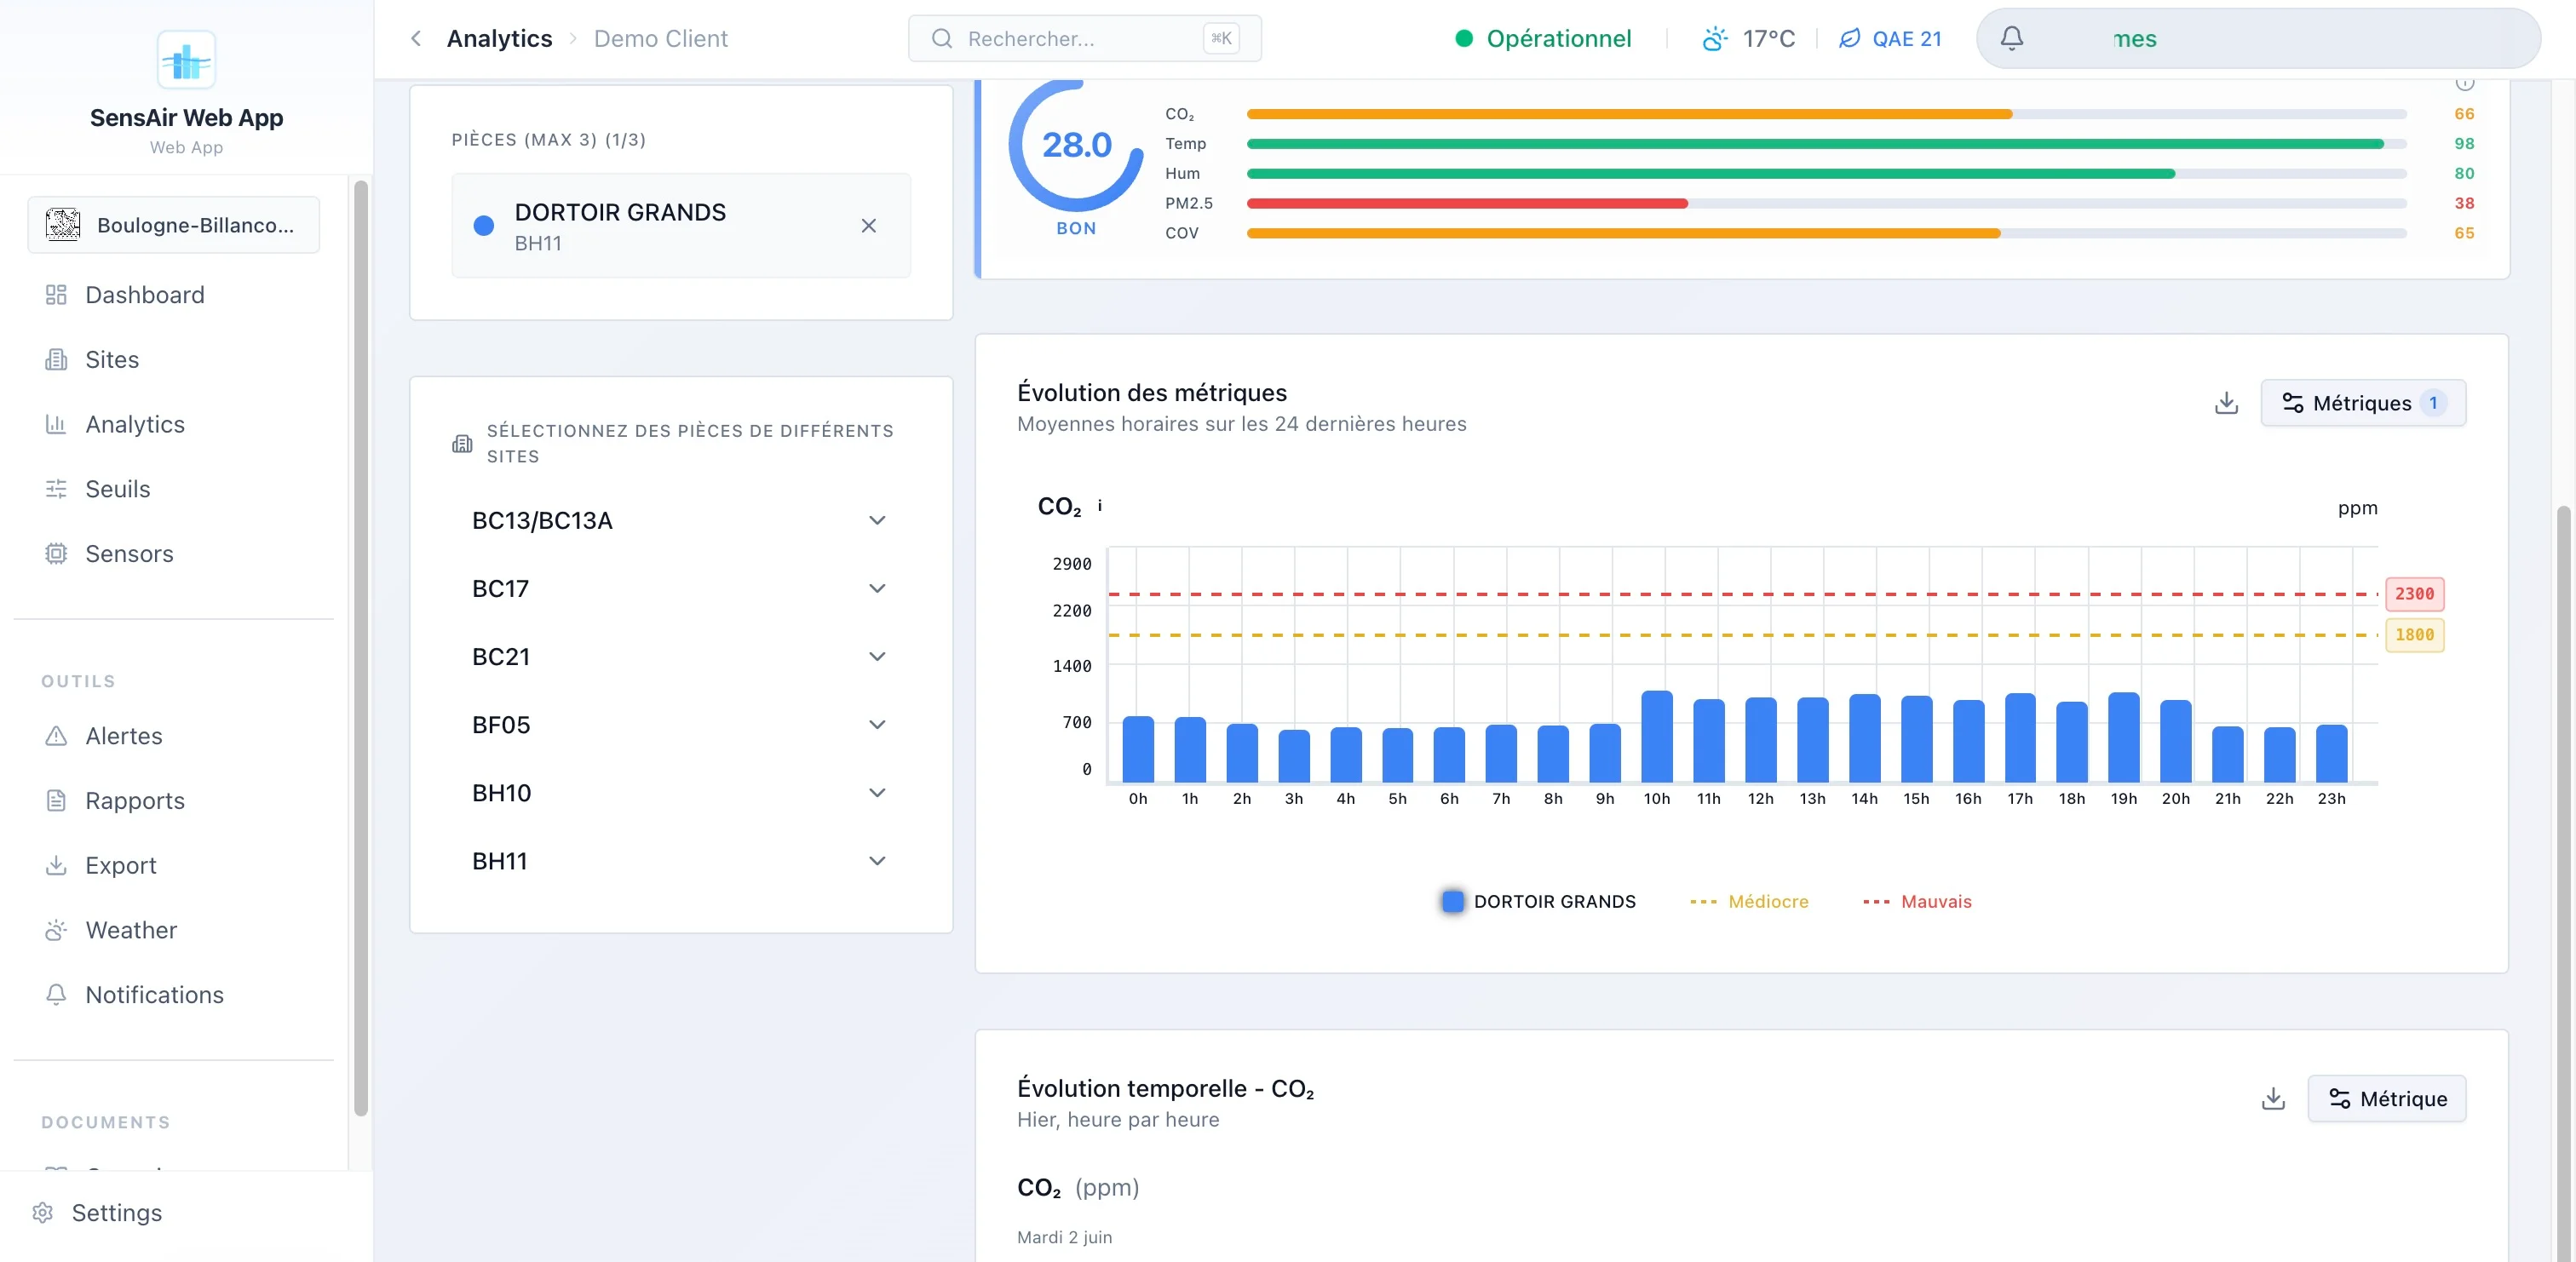This screenshot has width=2576, height=1262.
Task: Click the QAE 21 air quality indicator
Action: [1890, 39]
